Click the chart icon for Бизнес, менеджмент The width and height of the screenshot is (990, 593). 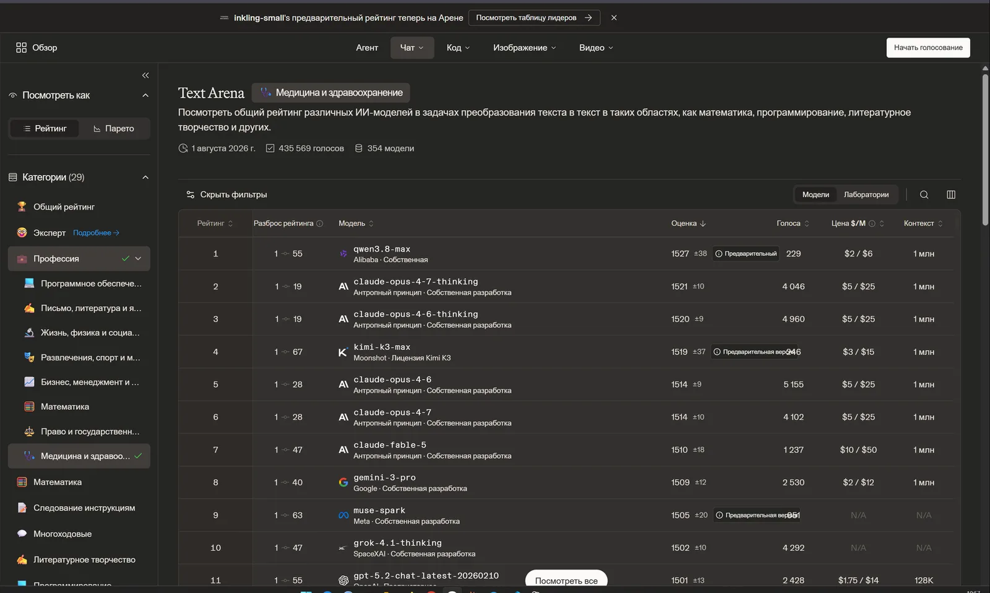coord(29,382)
